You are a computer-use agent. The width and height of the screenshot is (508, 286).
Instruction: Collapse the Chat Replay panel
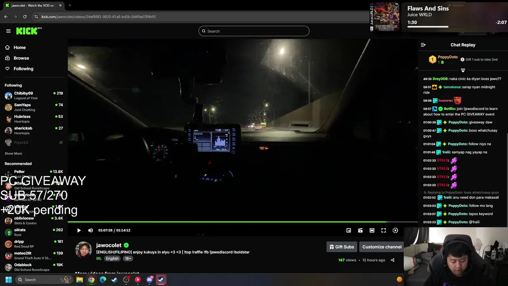click(x=423, y=45)
